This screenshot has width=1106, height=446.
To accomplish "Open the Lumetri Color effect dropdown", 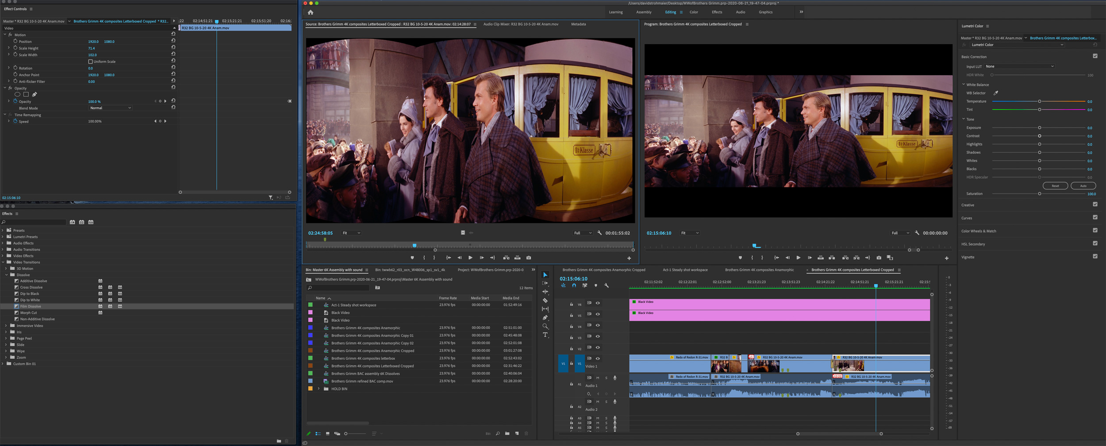I will point(1017,45).
